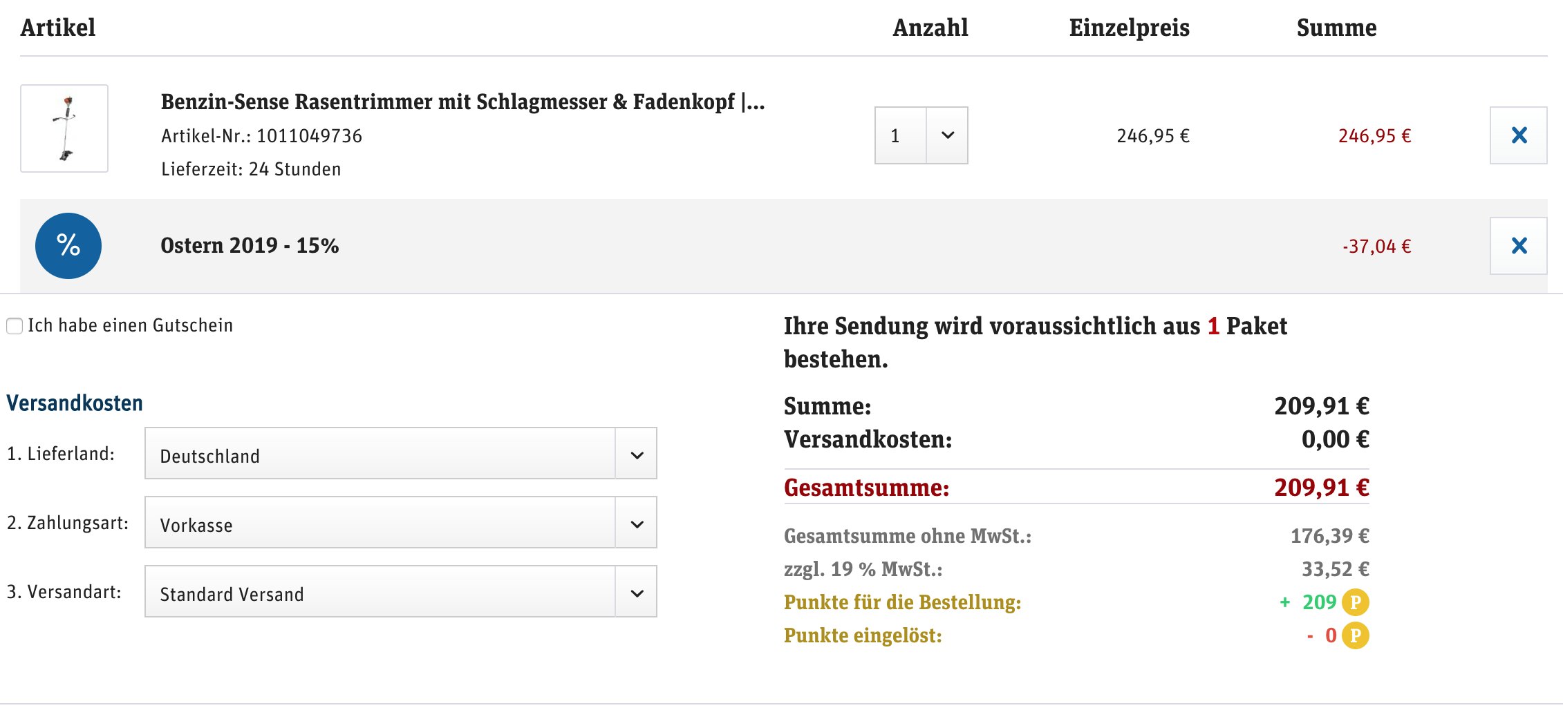The image size is (1563, 719).
Task: Remove the Benzin-Sense trimmer from cart
Action: (x=1518, y=135)
